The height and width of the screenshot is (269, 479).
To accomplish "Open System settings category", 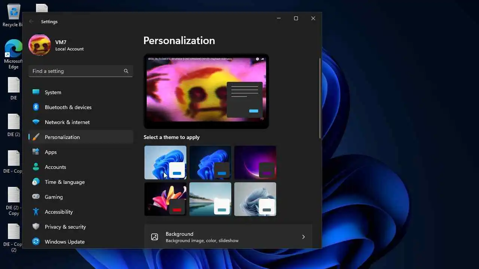I will (x=81, y=92).
